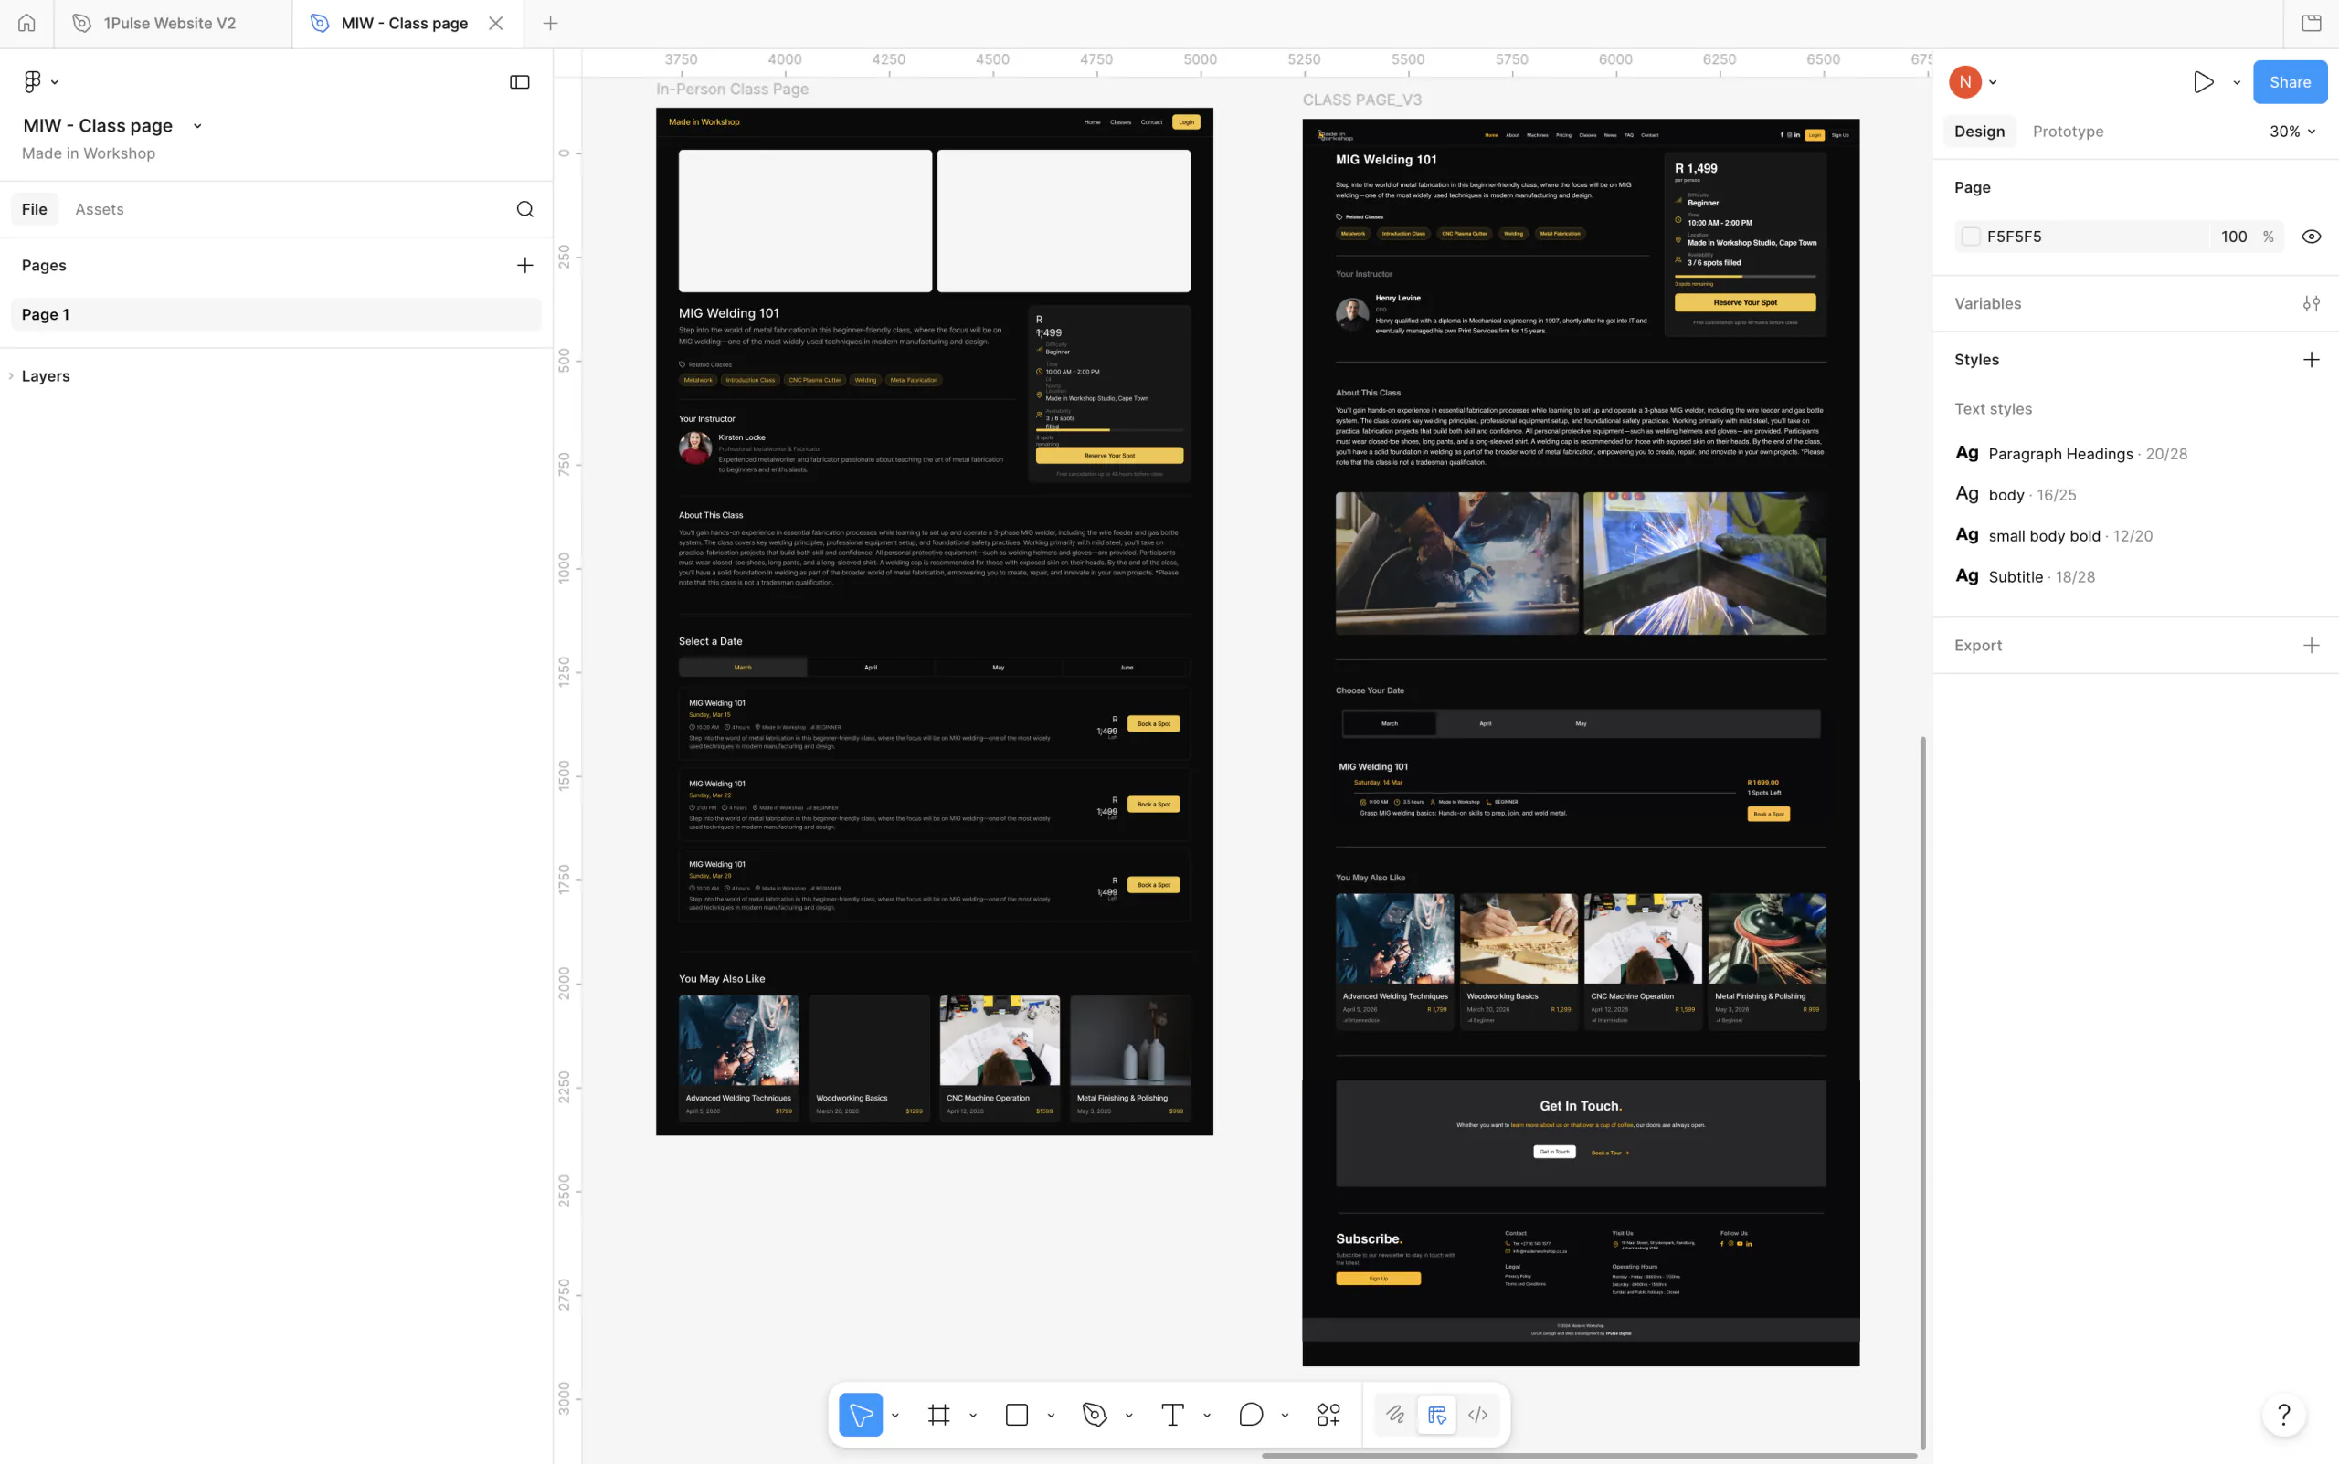Open the help question mark button
This screenshot has width=2339, height=1464.
[x=2284, y=1415]
